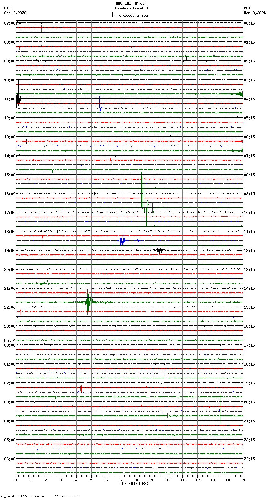The height and width of the screenshot is (500, 268).
Task: Click the 11:00 UTC time label
Action: [10, 99]
